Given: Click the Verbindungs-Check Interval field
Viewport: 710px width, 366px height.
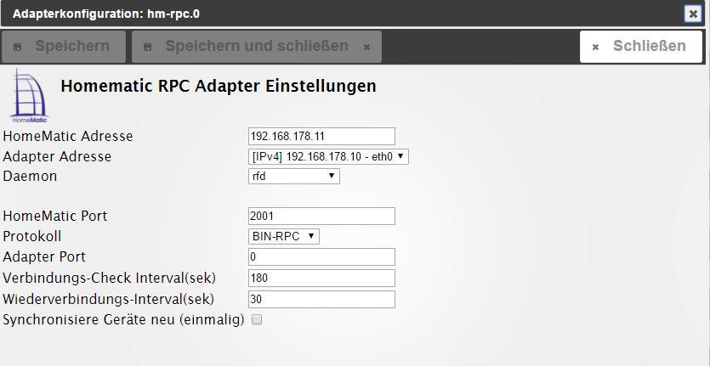Looking at the screenshot, I should point(321,279).
